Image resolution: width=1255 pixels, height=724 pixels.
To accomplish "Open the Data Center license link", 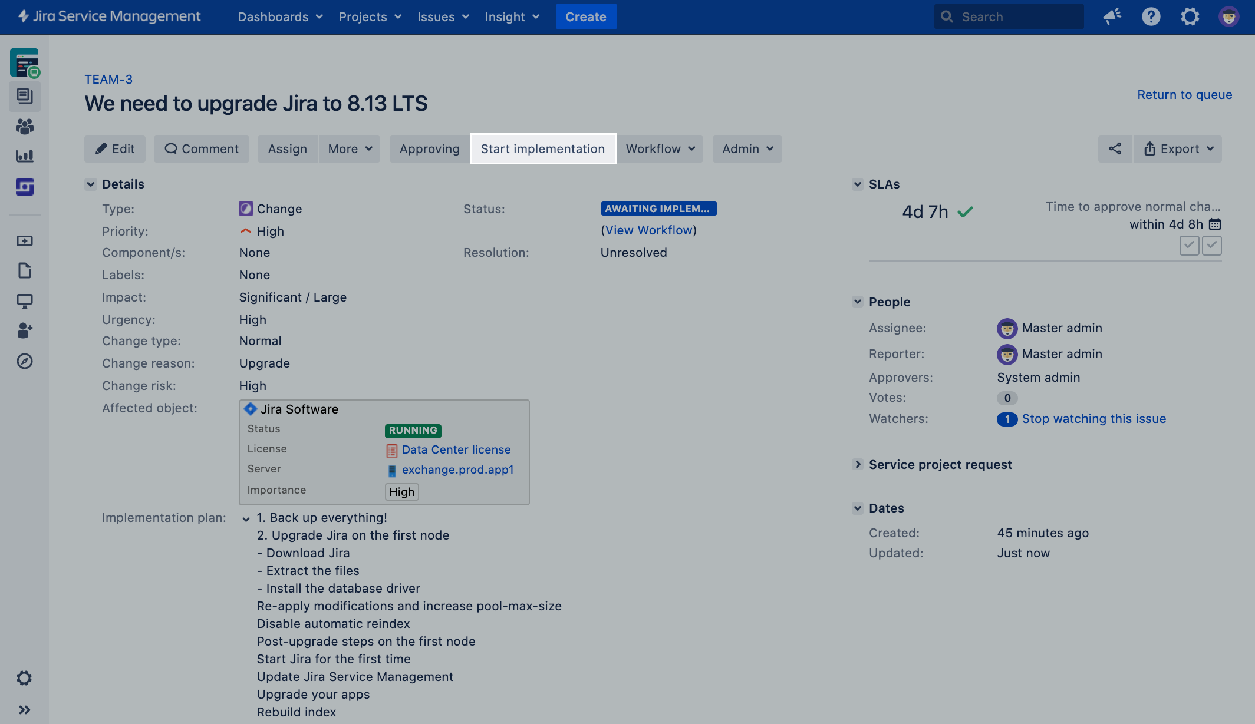I will [x=456, y=449].
